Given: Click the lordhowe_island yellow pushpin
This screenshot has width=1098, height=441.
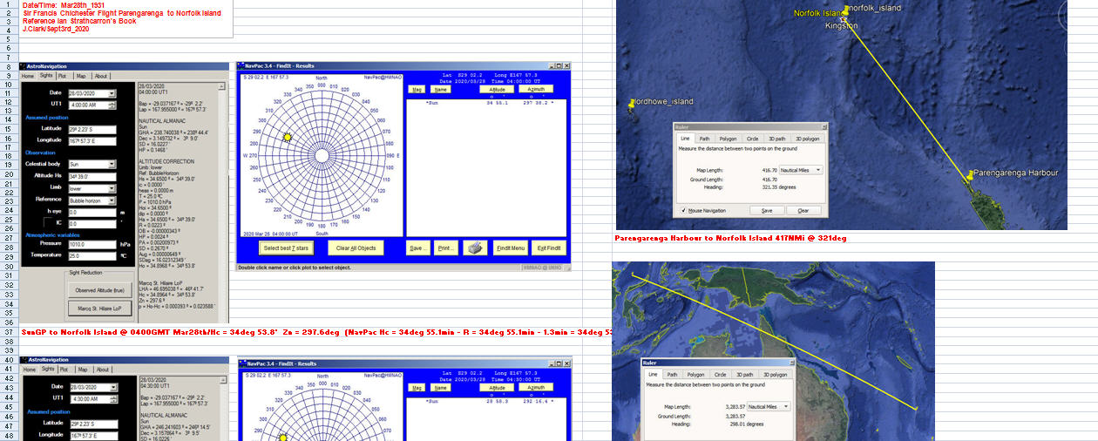Looking at the screenshot, I should point(630,104).
